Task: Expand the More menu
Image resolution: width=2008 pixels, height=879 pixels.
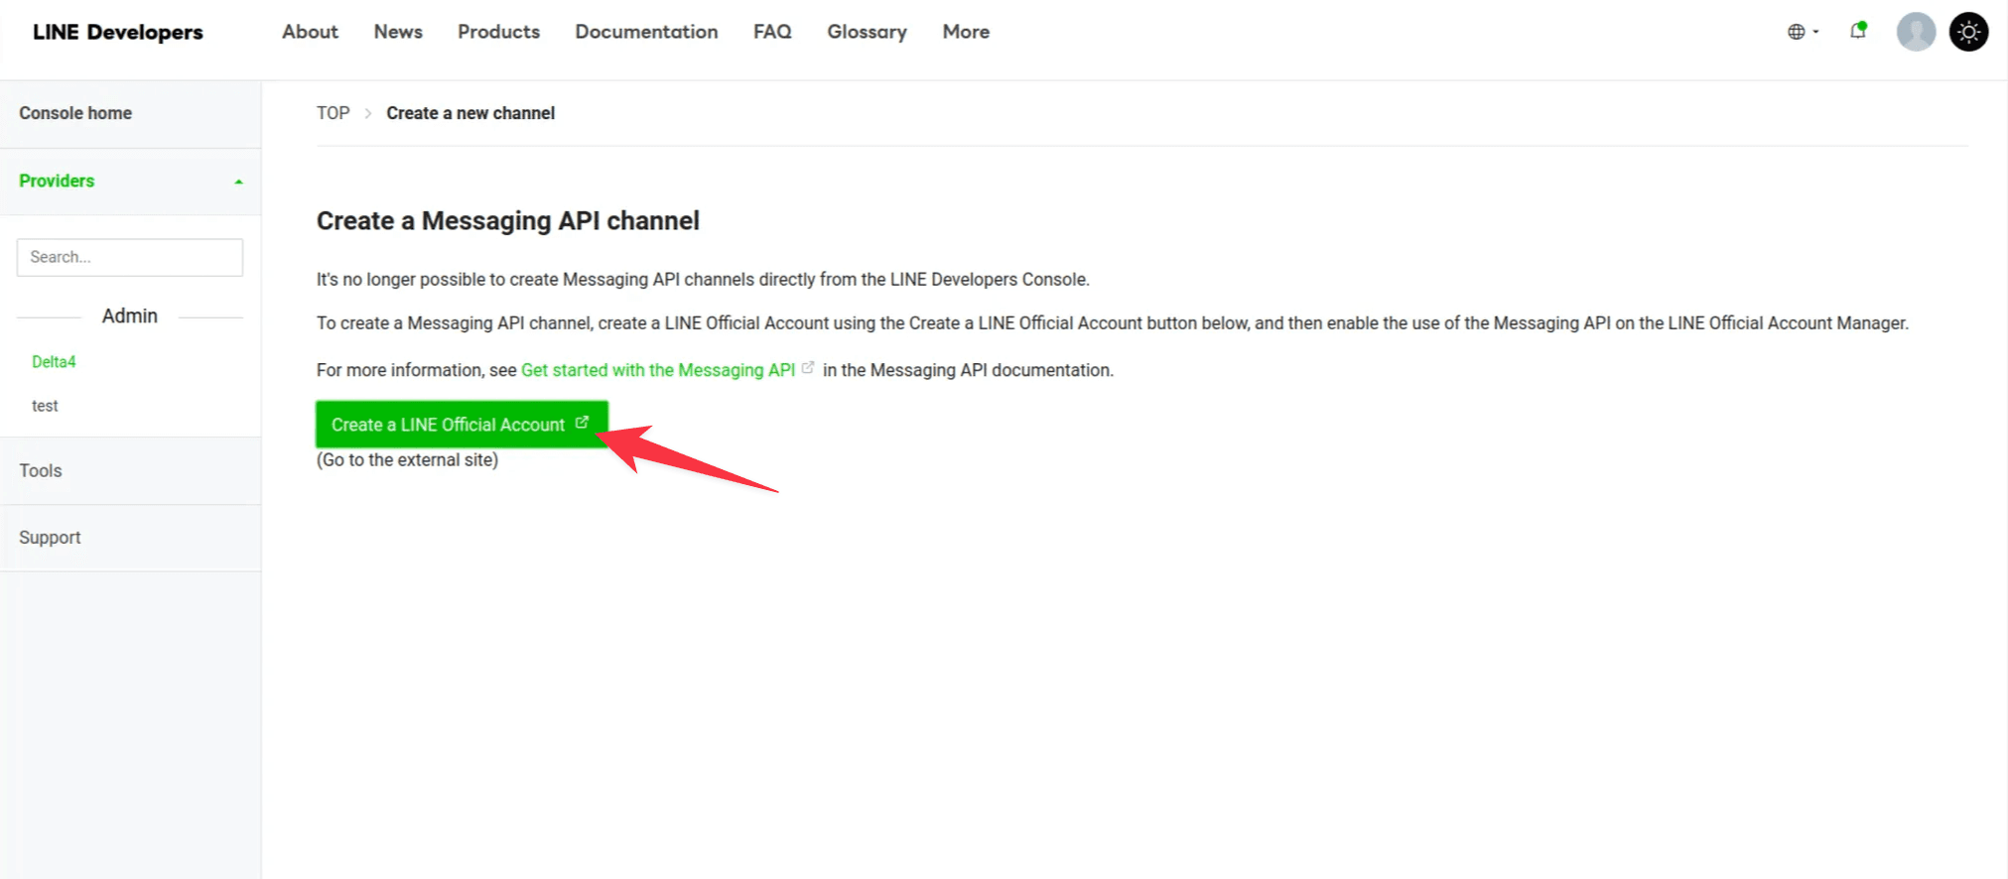Action: [x=966, y=32]
